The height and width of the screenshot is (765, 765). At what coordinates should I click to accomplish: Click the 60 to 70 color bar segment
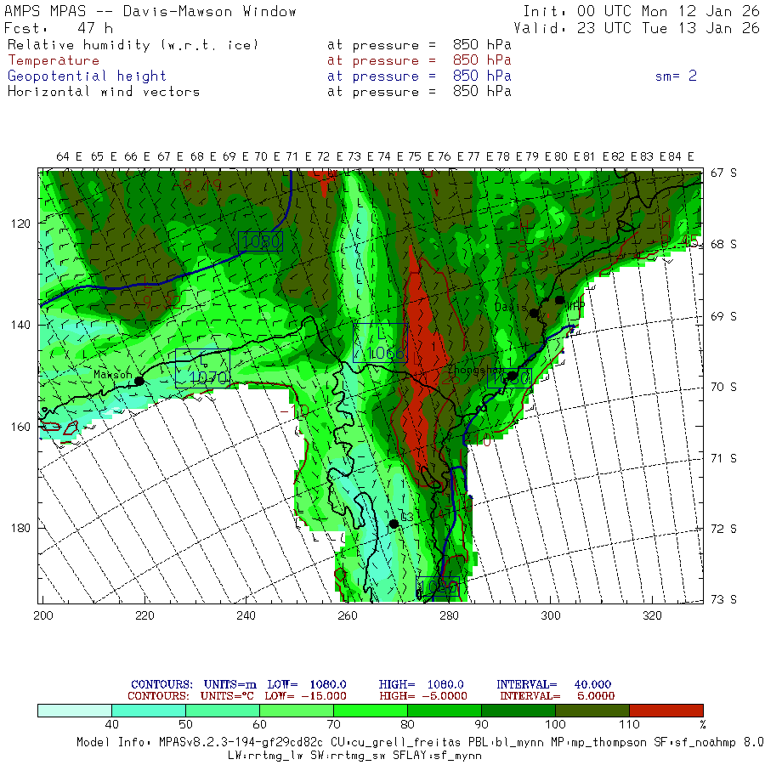297,711
